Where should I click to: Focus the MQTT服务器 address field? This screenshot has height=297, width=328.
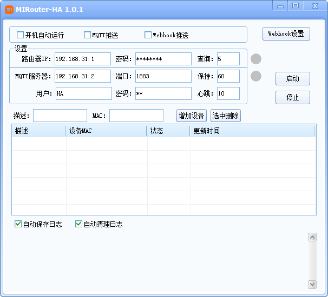tap(83, 76)
